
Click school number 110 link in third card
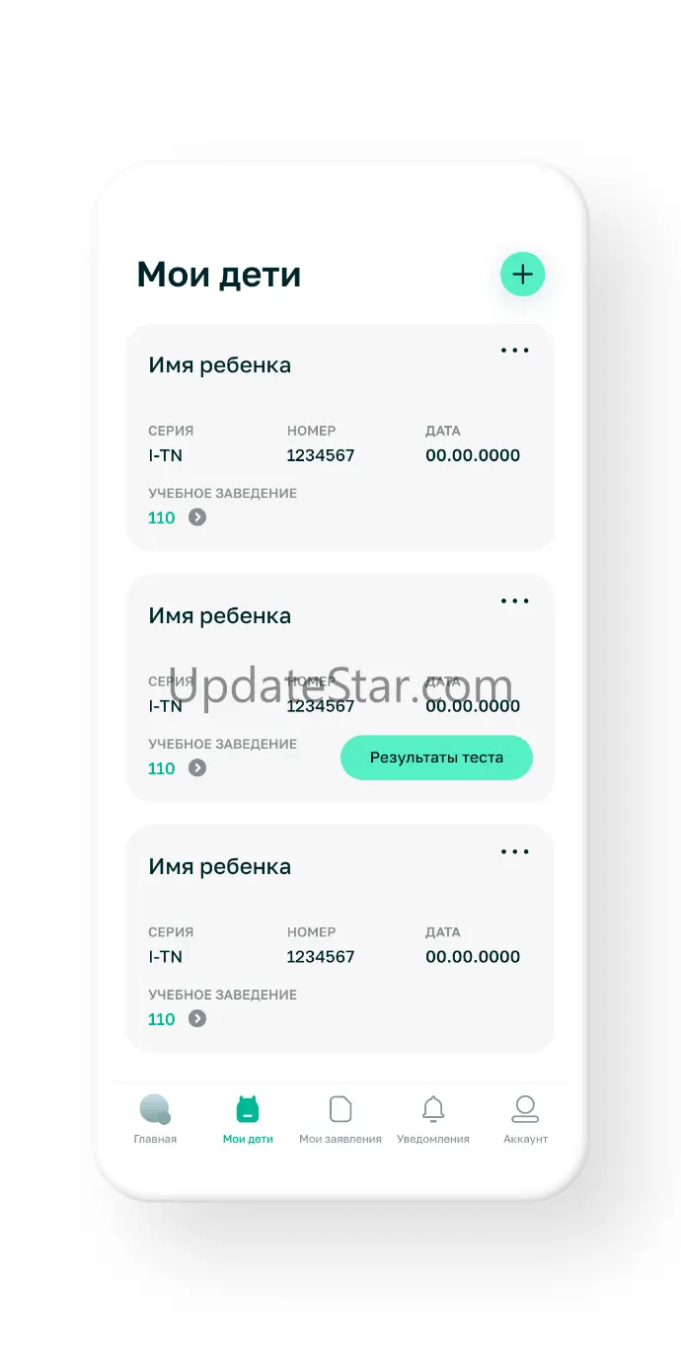tap(162, 1019)
